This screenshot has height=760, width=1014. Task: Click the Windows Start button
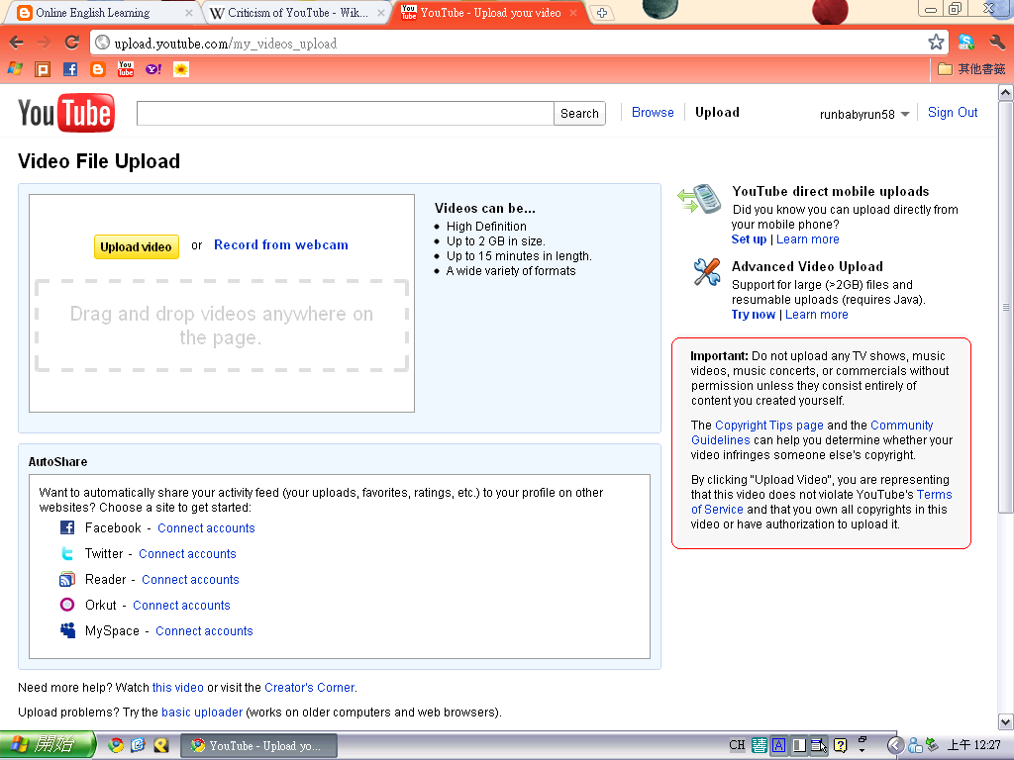[47, 745]
